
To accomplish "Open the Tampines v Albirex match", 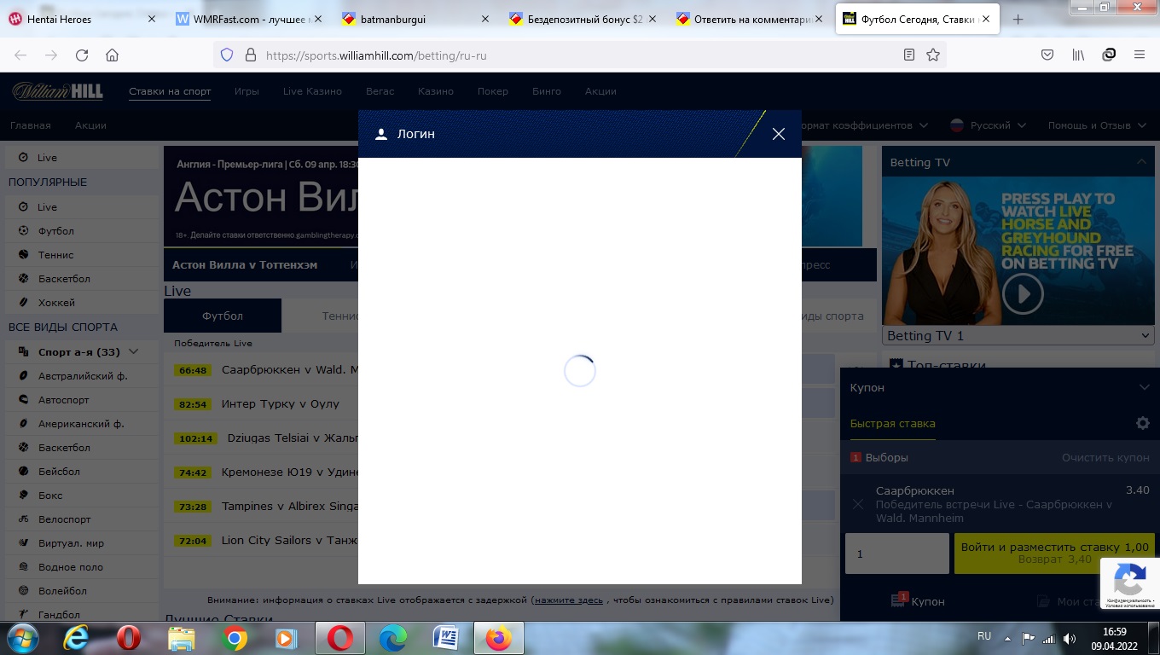I will pyautogui.click(x=289, y=507).
